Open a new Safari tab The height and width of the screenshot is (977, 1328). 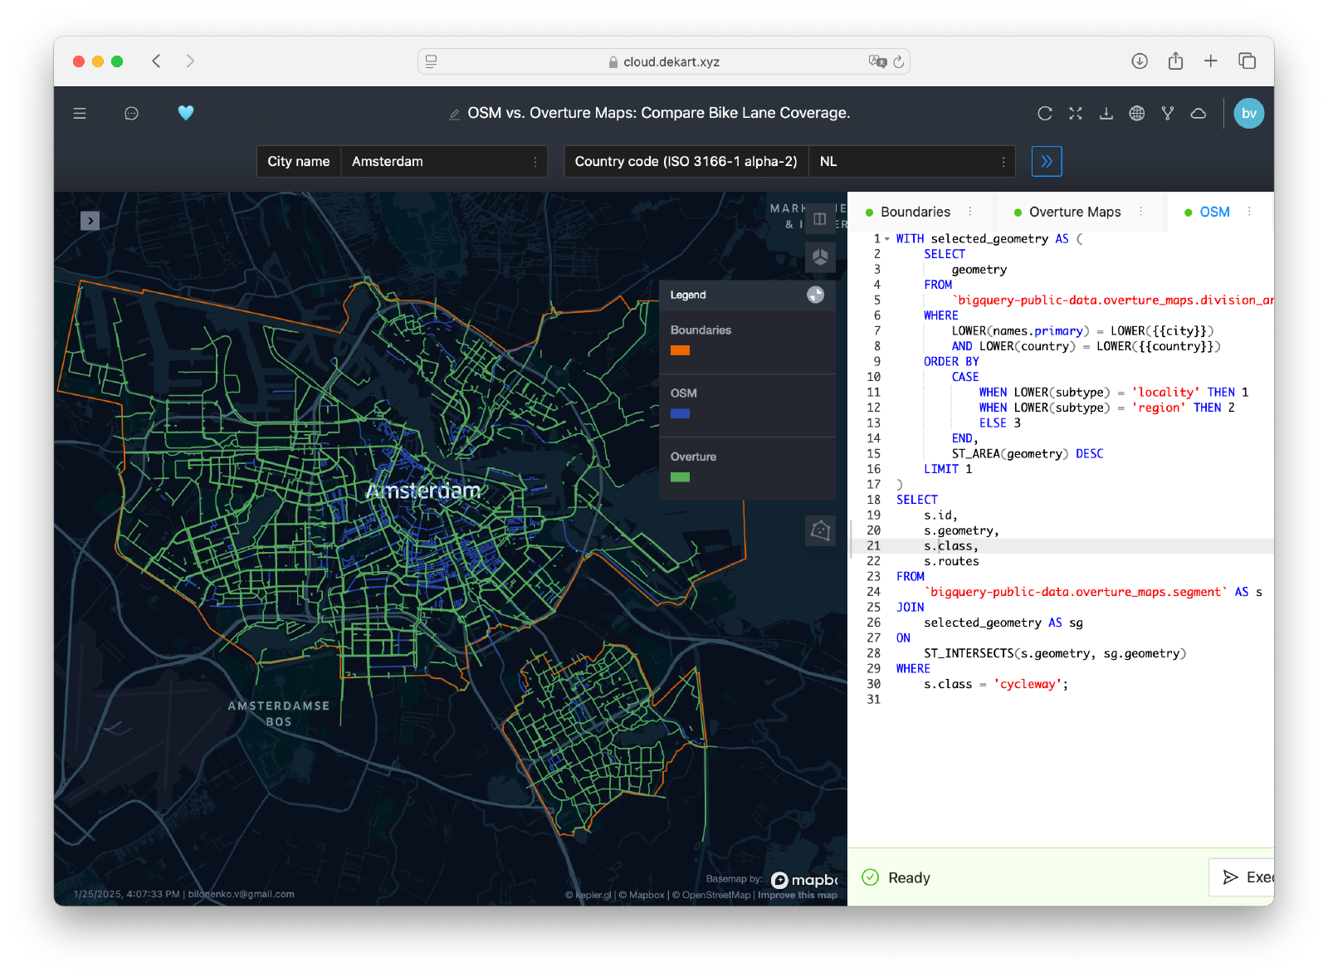pos(1211,61)
